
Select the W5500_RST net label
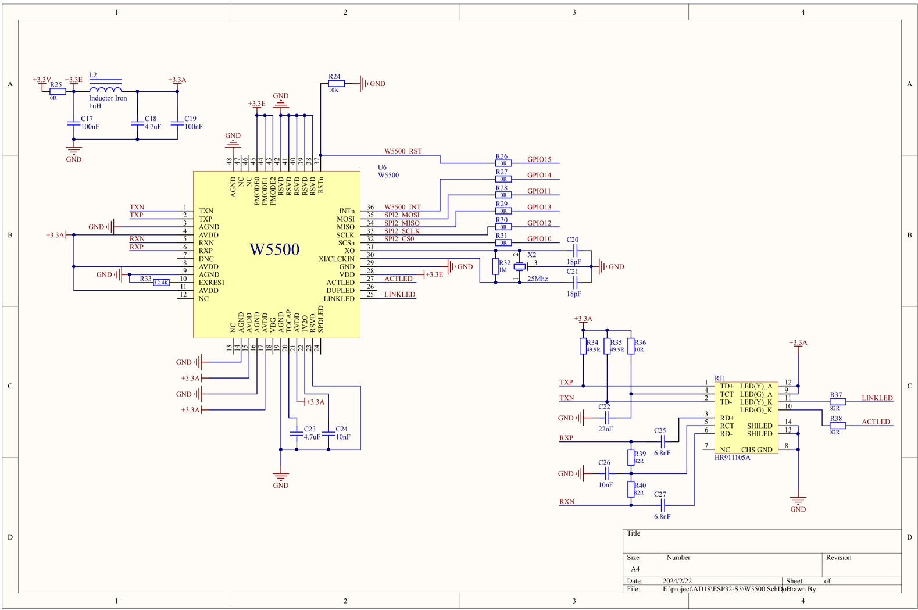click(403, 151)
